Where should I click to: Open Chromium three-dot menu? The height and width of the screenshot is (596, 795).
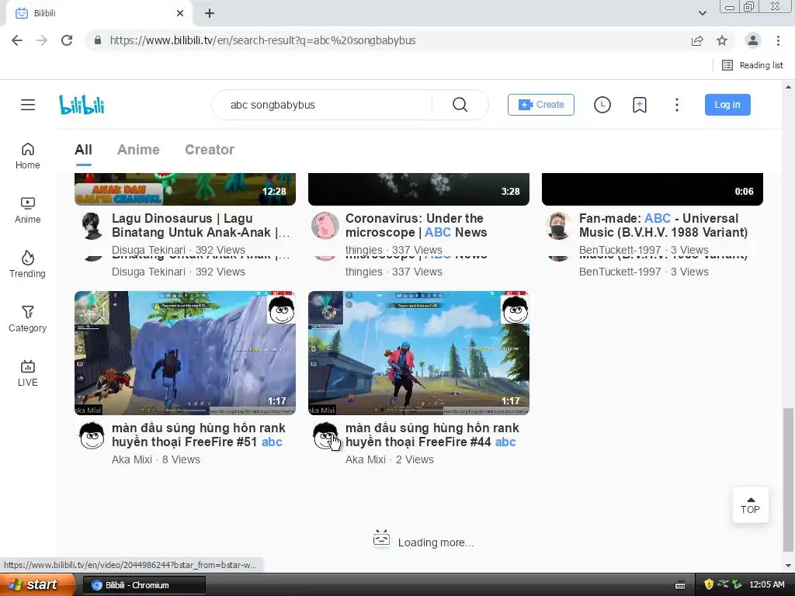pos(778,40)
